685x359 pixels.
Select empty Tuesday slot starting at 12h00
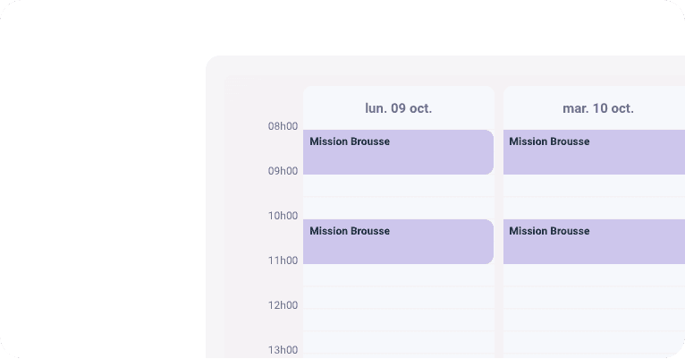point(594,321)
